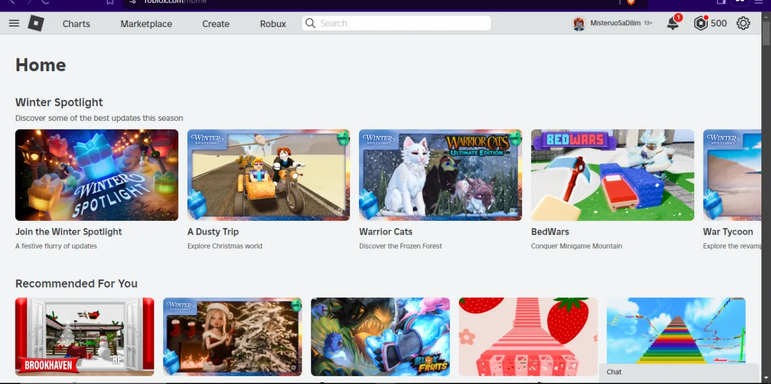Screen dimensions: 771x384
Task: Open MisteruoSaDilim profile link
Action: tap(616, 23)
